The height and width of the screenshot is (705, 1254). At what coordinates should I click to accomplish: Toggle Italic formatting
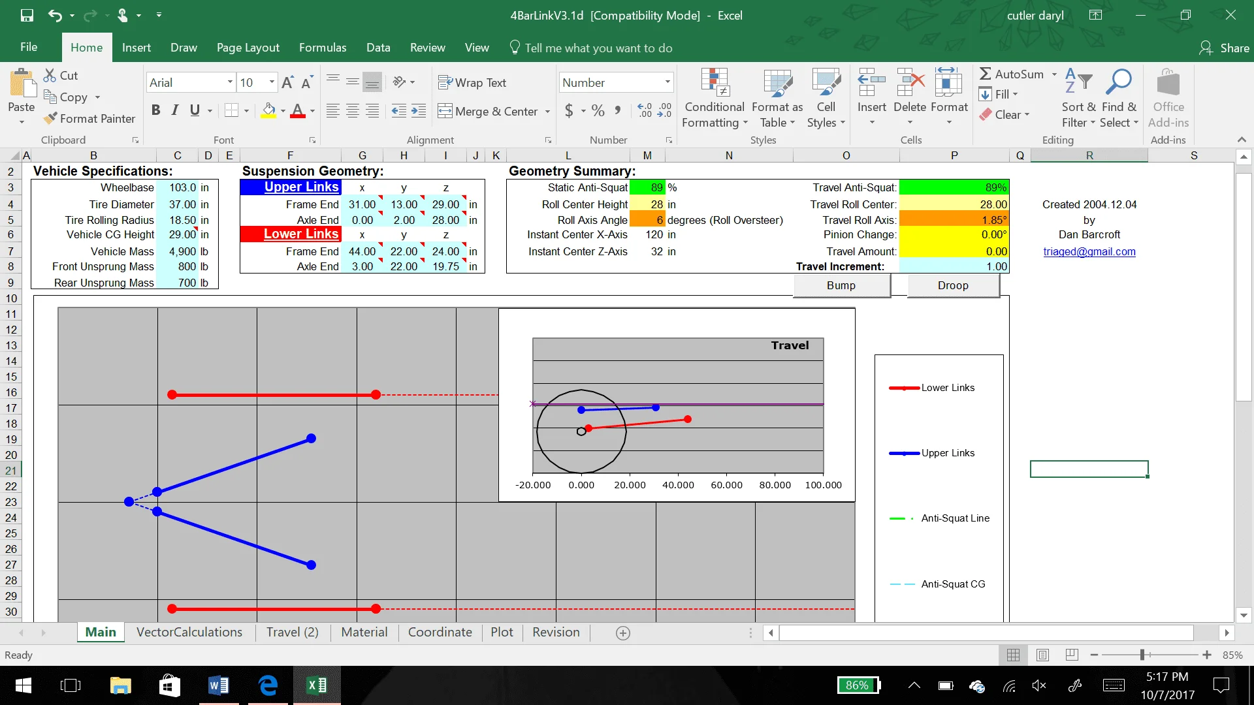coord(175,110)
